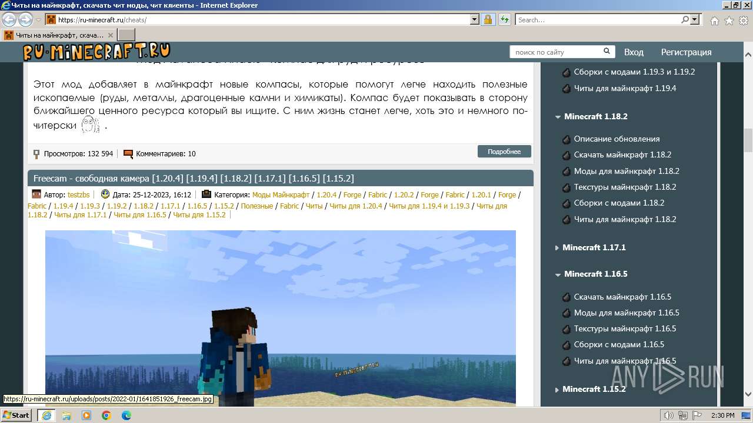The height and width of the screenshot is (423, 753).
Task: Open the Читы для 1.16.5 category link
Action: pos(140,215)
